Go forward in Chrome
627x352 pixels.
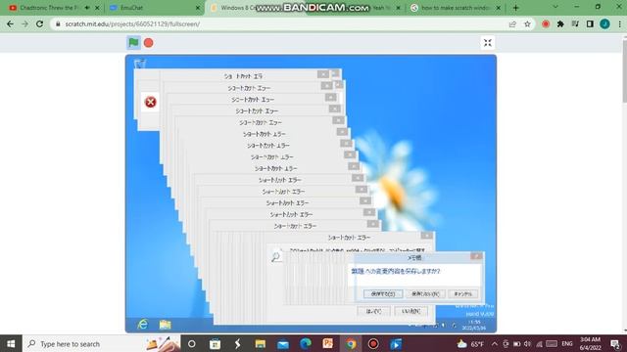(24, 23)
